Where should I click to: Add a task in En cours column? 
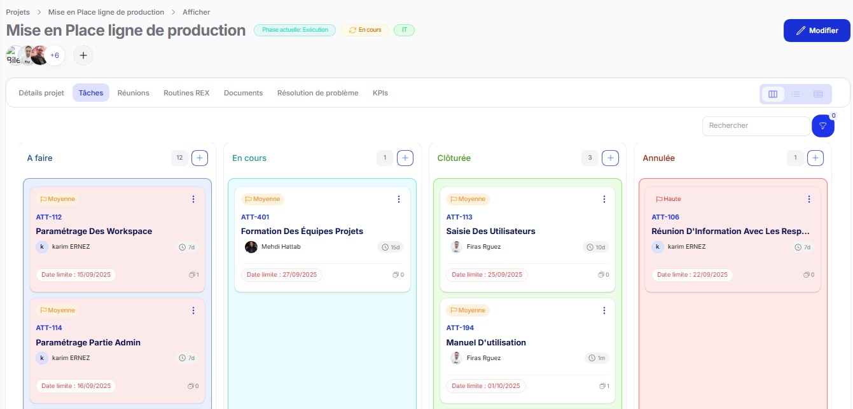405,158
